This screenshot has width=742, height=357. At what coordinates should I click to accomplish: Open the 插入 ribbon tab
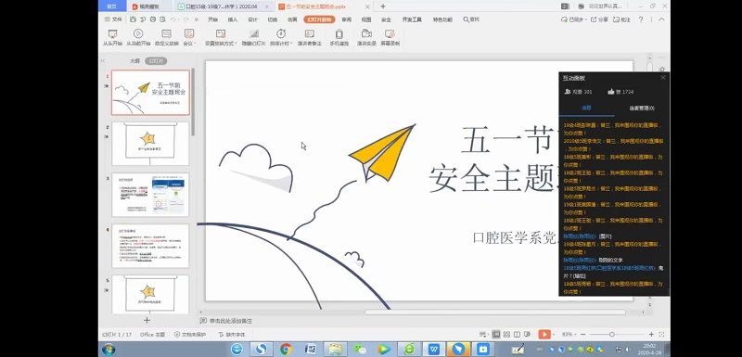tap(233, 19)
